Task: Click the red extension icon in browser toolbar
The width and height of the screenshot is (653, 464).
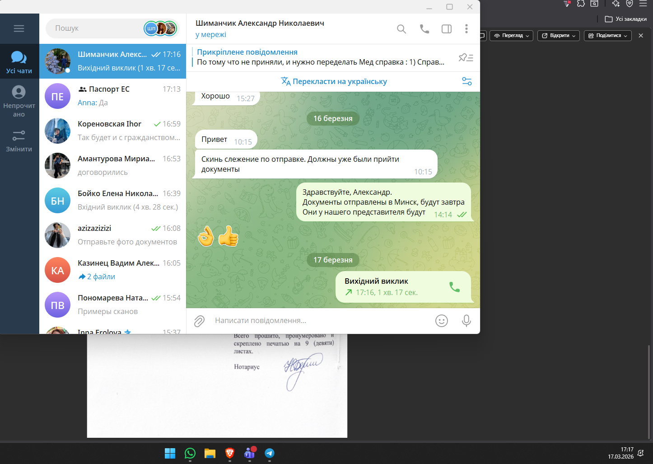Action: point(567,4)
